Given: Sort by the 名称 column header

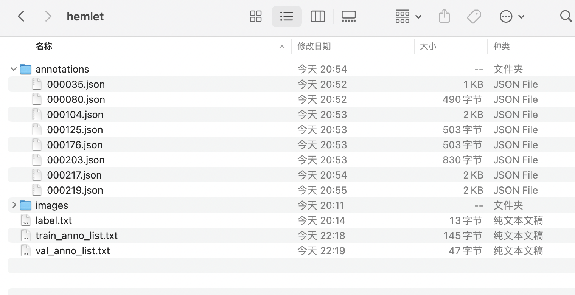Looking at the screenshot, I should [x=44, y=47].
